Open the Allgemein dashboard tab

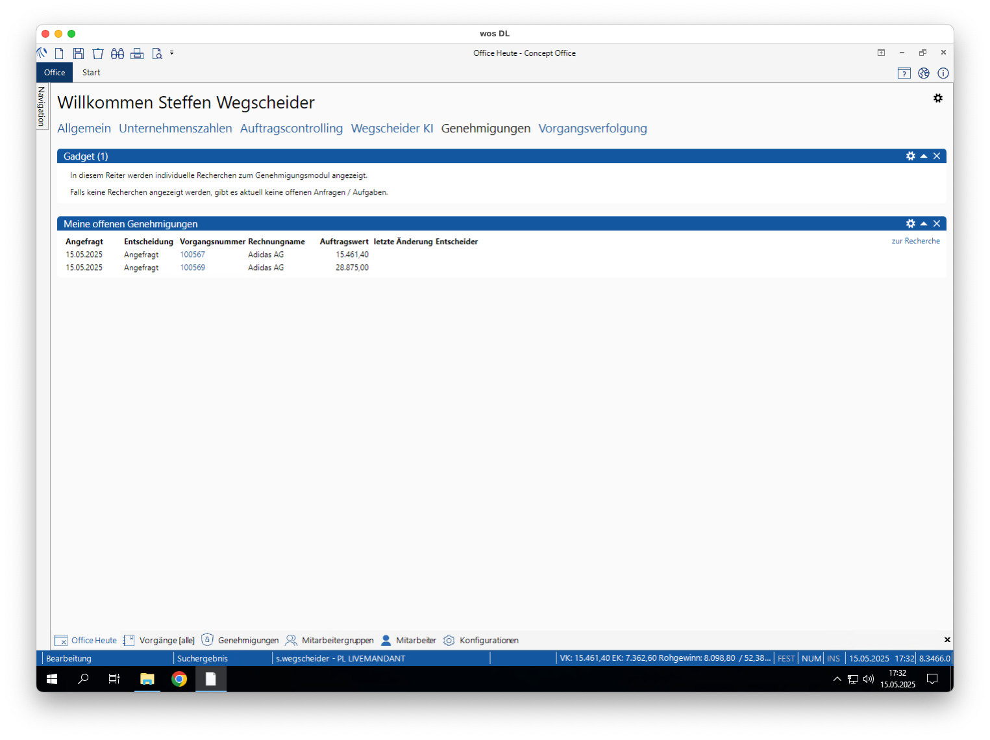(x=84, y=129)
